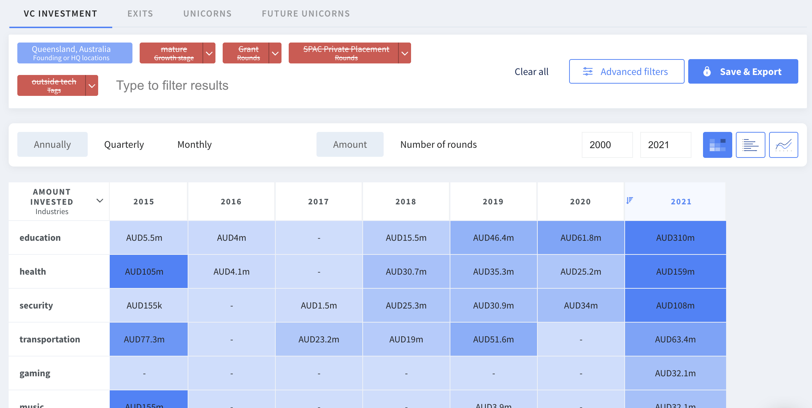Click the Queensland, Australia location filter chip
812x408 pixels.
[75, 53]
